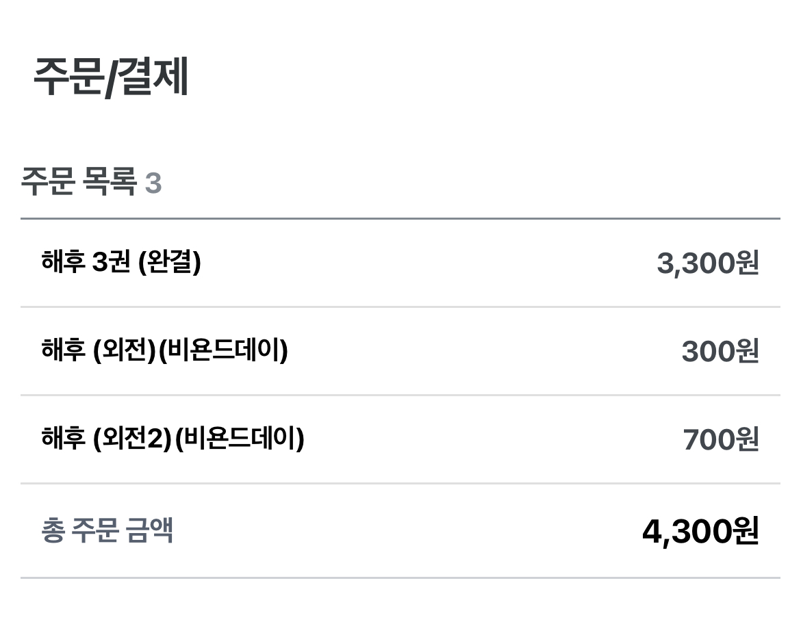Click the word 해후 in the 3,300원 row
The height and width of the screenshot is (635, 801).
point(63,263)
